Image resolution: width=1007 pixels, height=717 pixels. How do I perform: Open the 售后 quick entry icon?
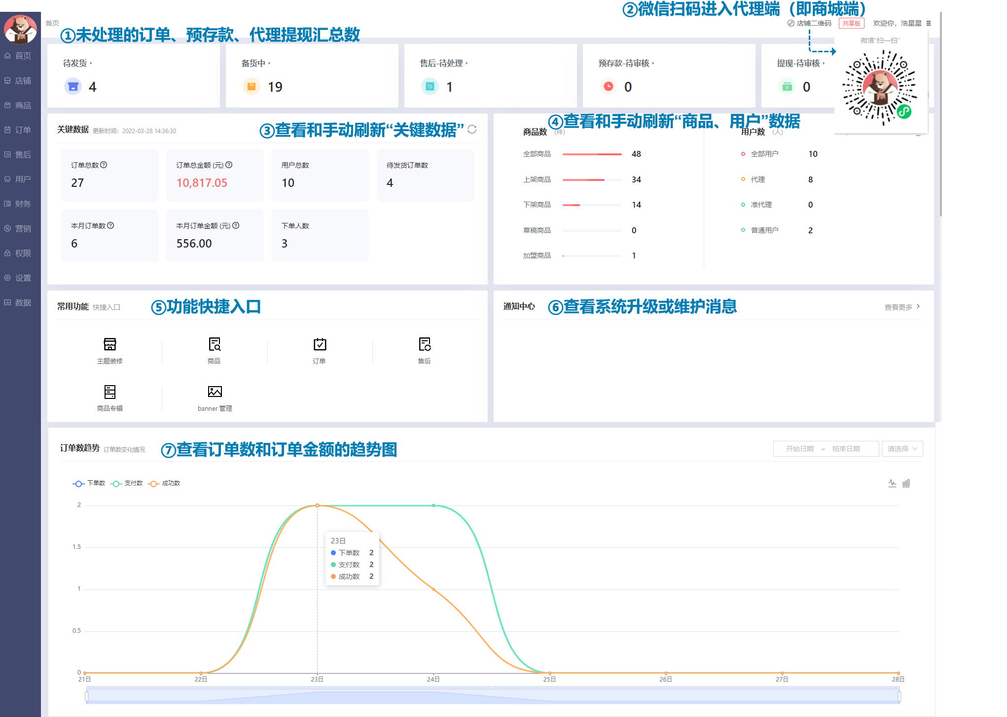pyautogui.click(x=425, y=344)
